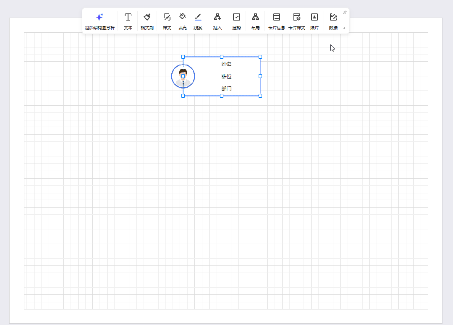The width and height of the screenshot is (453, 325).
Task: Select the employee avatar photo
Action: tap(183, 76)
